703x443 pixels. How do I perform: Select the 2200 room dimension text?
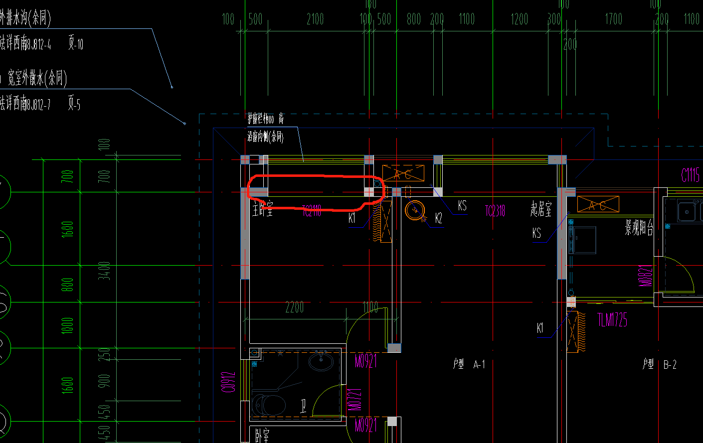pos(294,307)
